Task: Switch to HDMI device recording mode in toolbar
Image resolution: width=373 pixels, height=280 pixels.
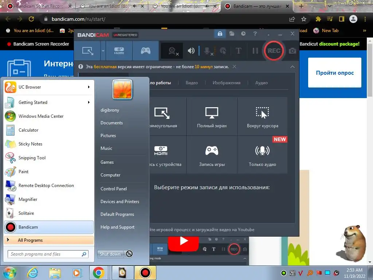Action: (119, 51)
